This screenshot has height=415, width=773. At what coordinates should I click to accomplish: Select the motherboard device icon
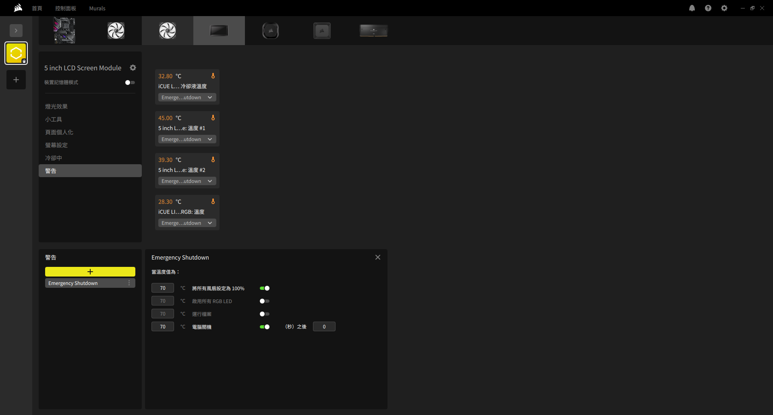tap(64, 31)
